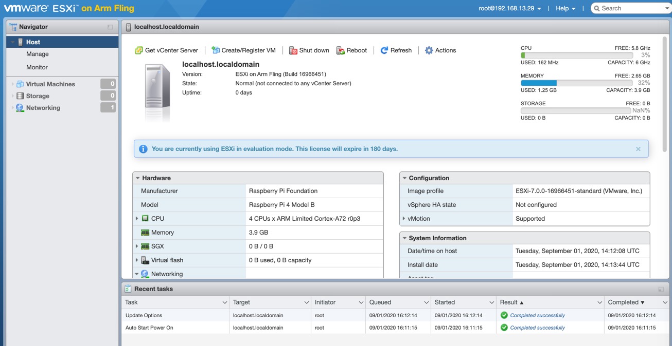Click the Memory usage bar
The image size is (672, 346).
point(577,83)
